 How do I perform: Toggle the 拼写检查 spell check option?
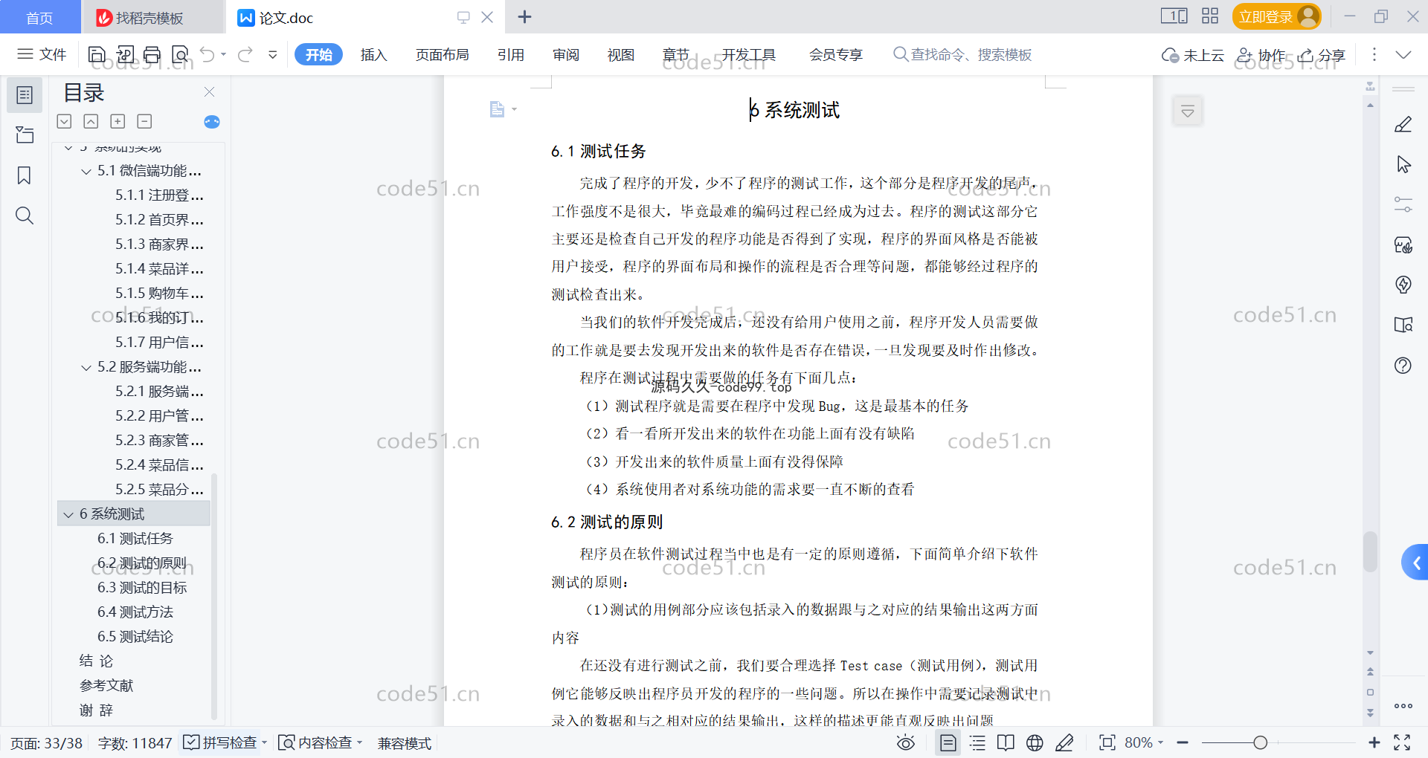click(225, 742)
